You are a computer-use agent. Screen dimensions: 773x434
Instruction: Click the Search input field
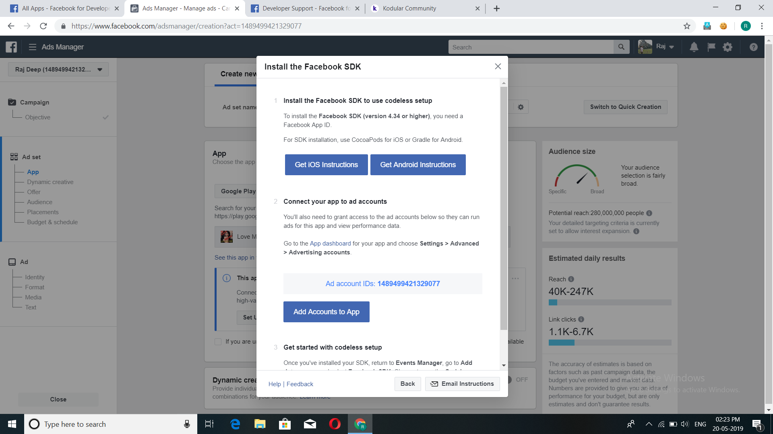531,47
